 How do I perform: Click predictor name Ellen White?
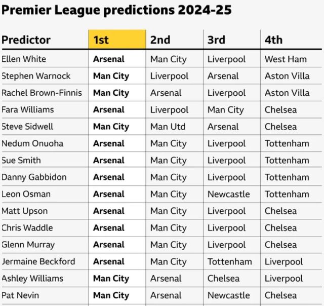coord(24,59)
